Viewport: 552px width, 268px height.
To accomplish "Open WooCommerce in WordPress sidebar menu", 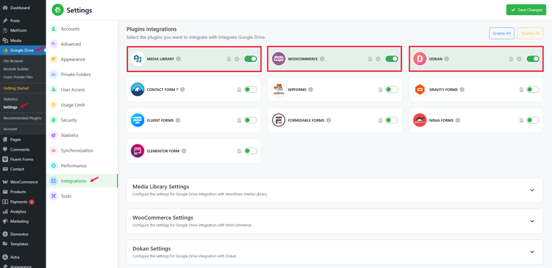I will 23,182.
